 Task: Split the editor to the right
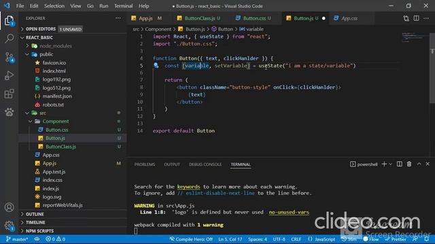[x=417, y=18]
